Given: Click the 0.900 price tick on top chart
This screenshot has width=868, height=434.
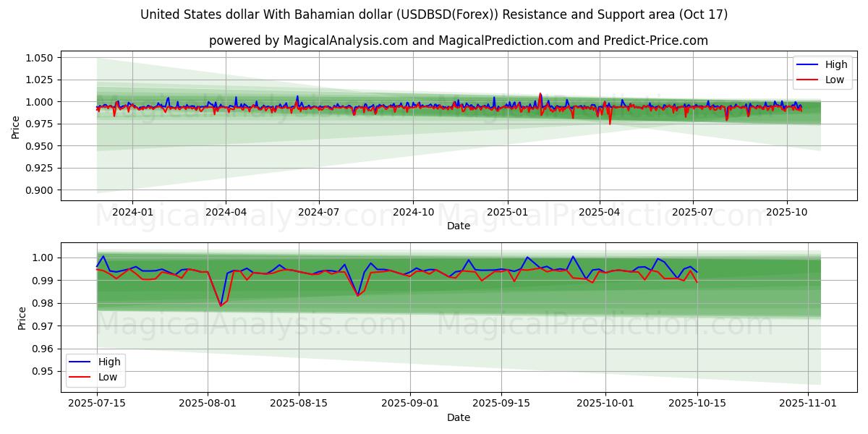Looking at the screenshot, I should (38, 190).
